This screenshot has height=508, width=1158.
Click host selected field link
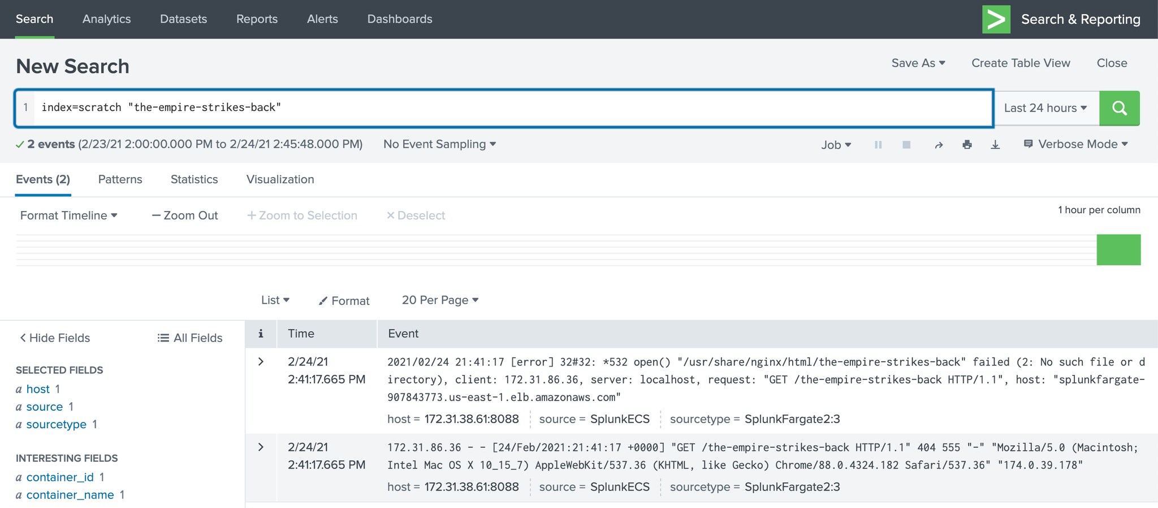pyautogui.click(x=38, y=389)
